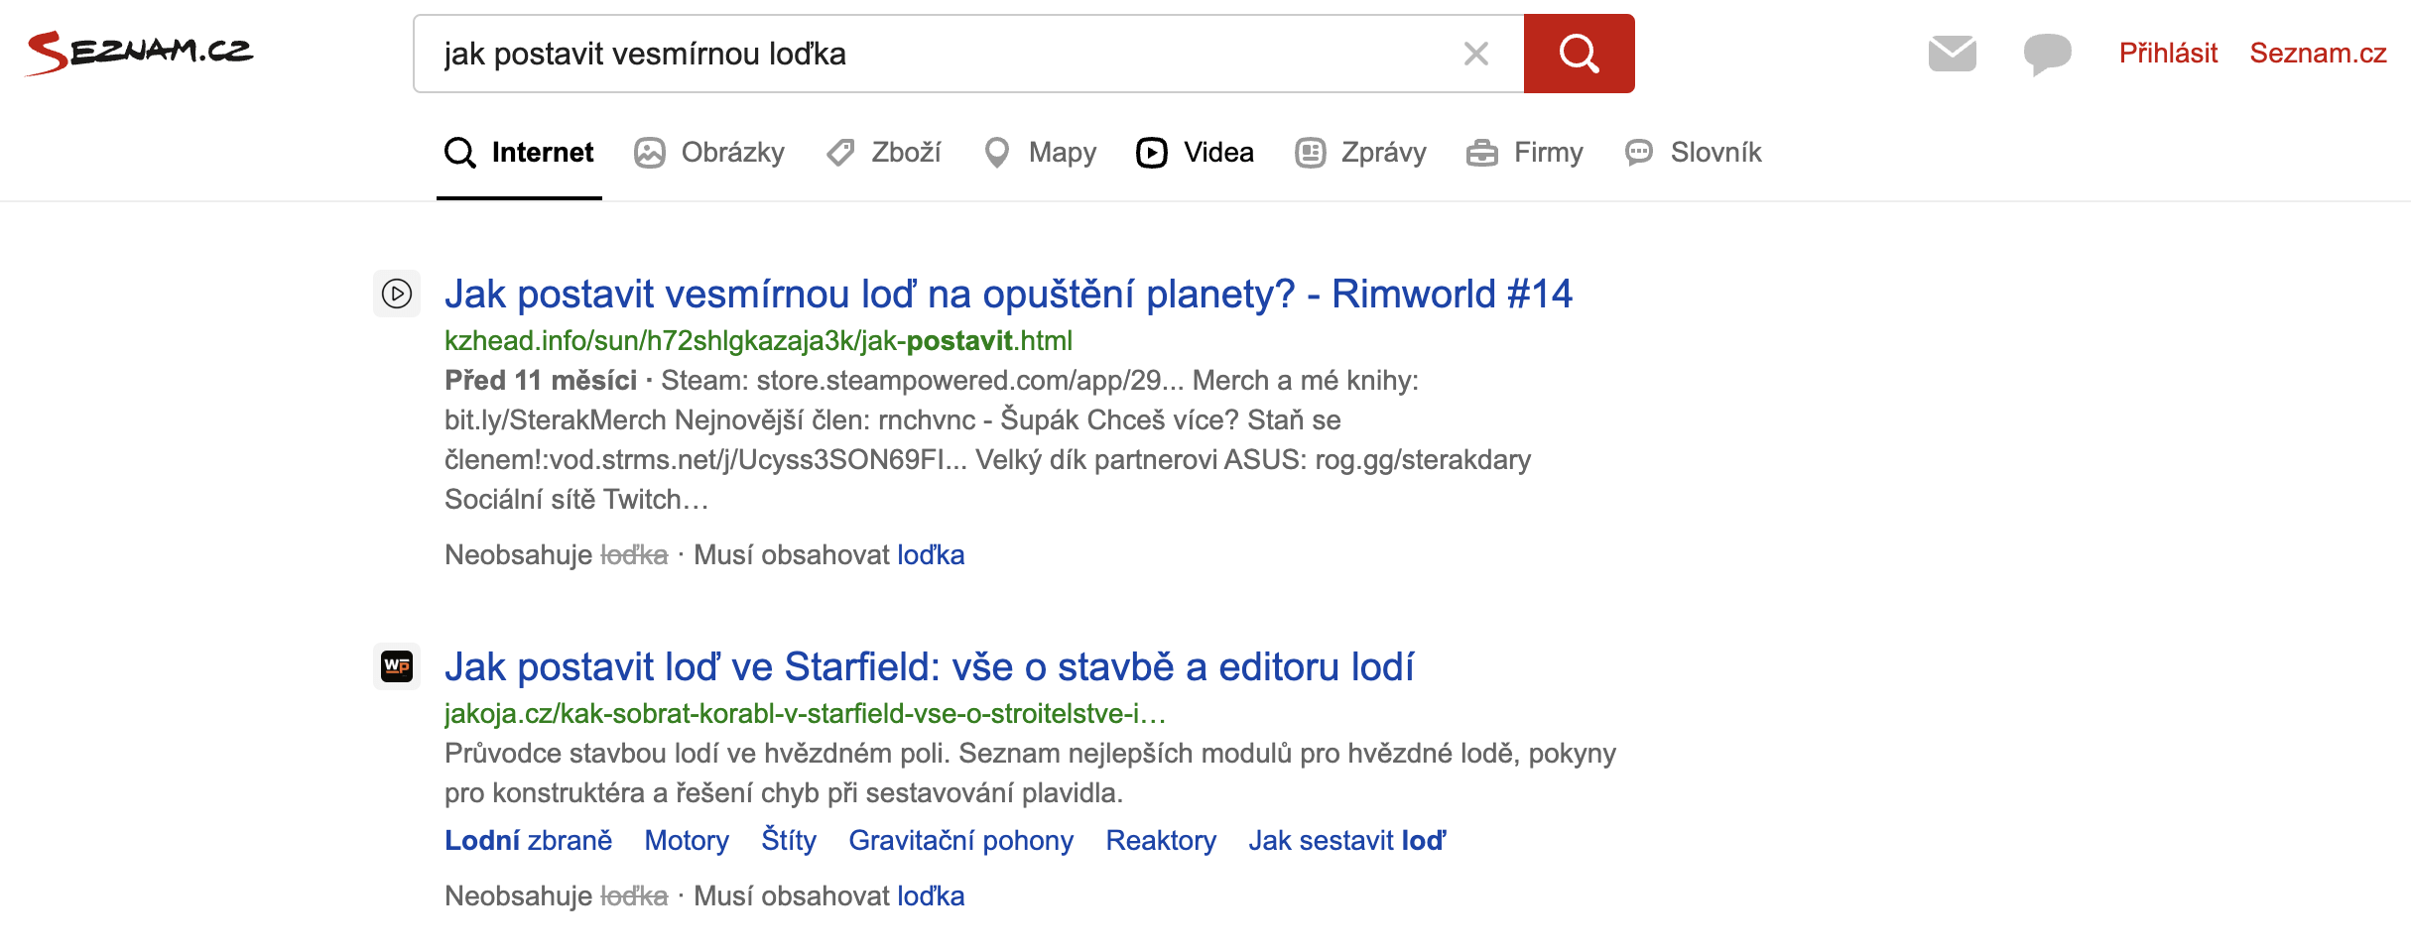This screenshot has height=952, width=2411.
Task: Click the red magnifier search button
Action: click(x=1579, y=54)
